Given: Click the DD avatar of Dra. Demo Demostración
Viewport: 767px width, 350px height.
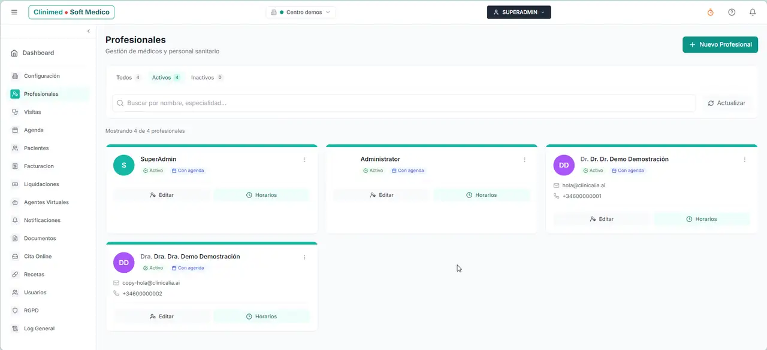Looking at the screenshot, I should (124, 263).
